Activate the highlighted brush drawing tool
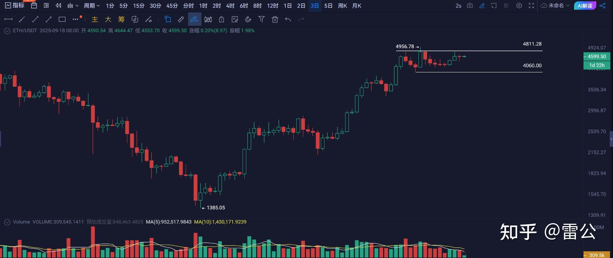613x258 pixels. (x=194, y=19)
